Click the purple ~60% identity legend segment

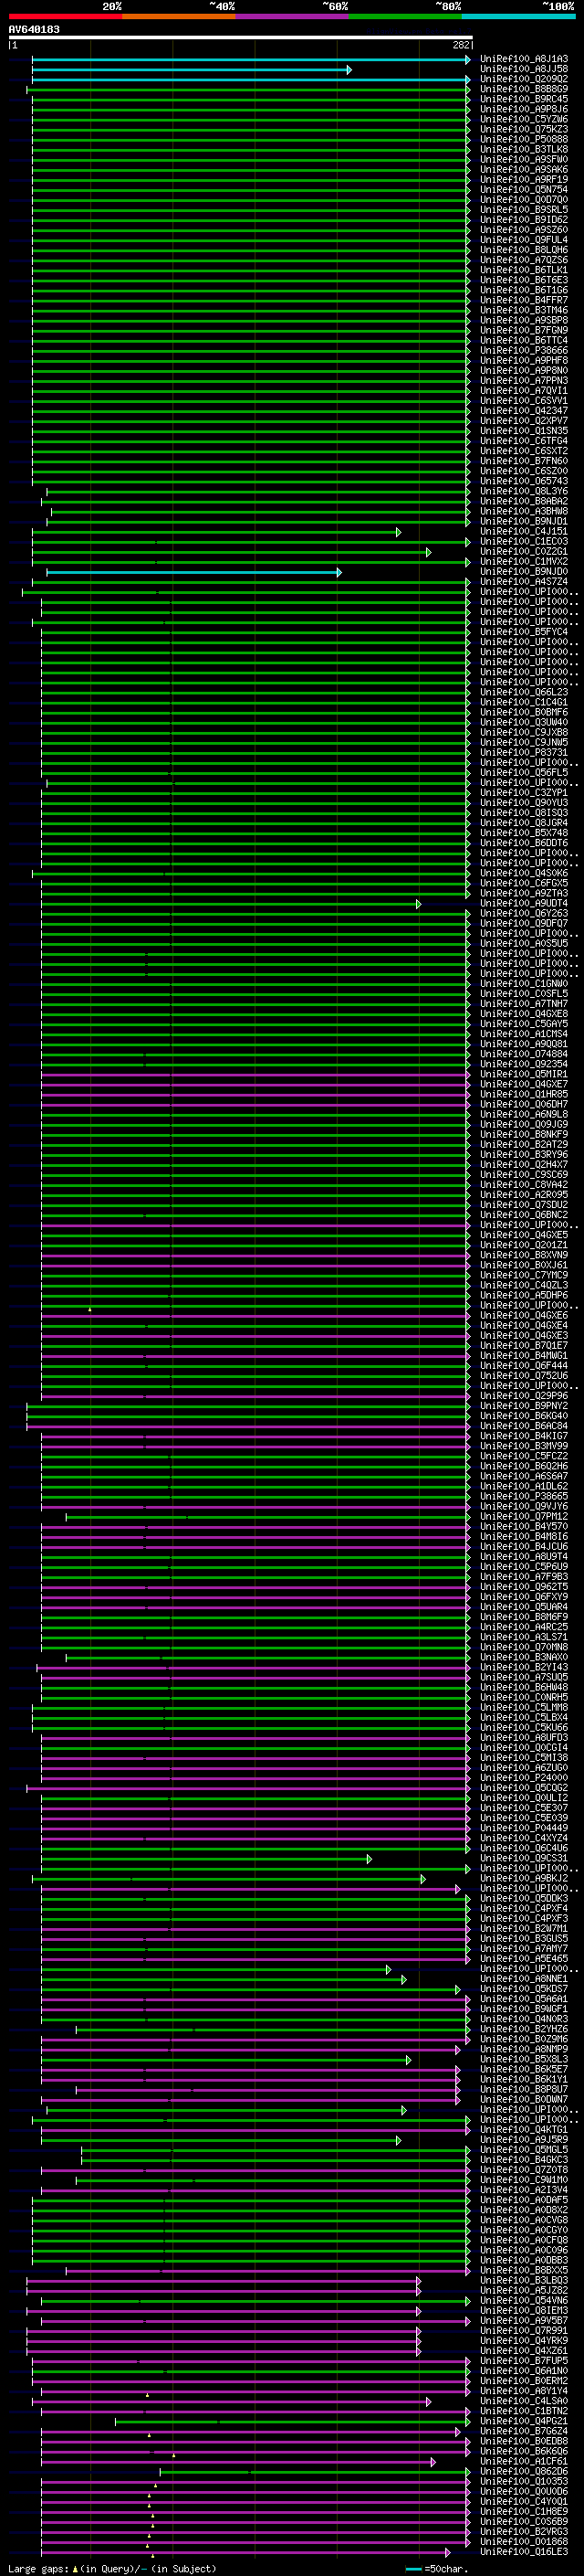(293, 16)
